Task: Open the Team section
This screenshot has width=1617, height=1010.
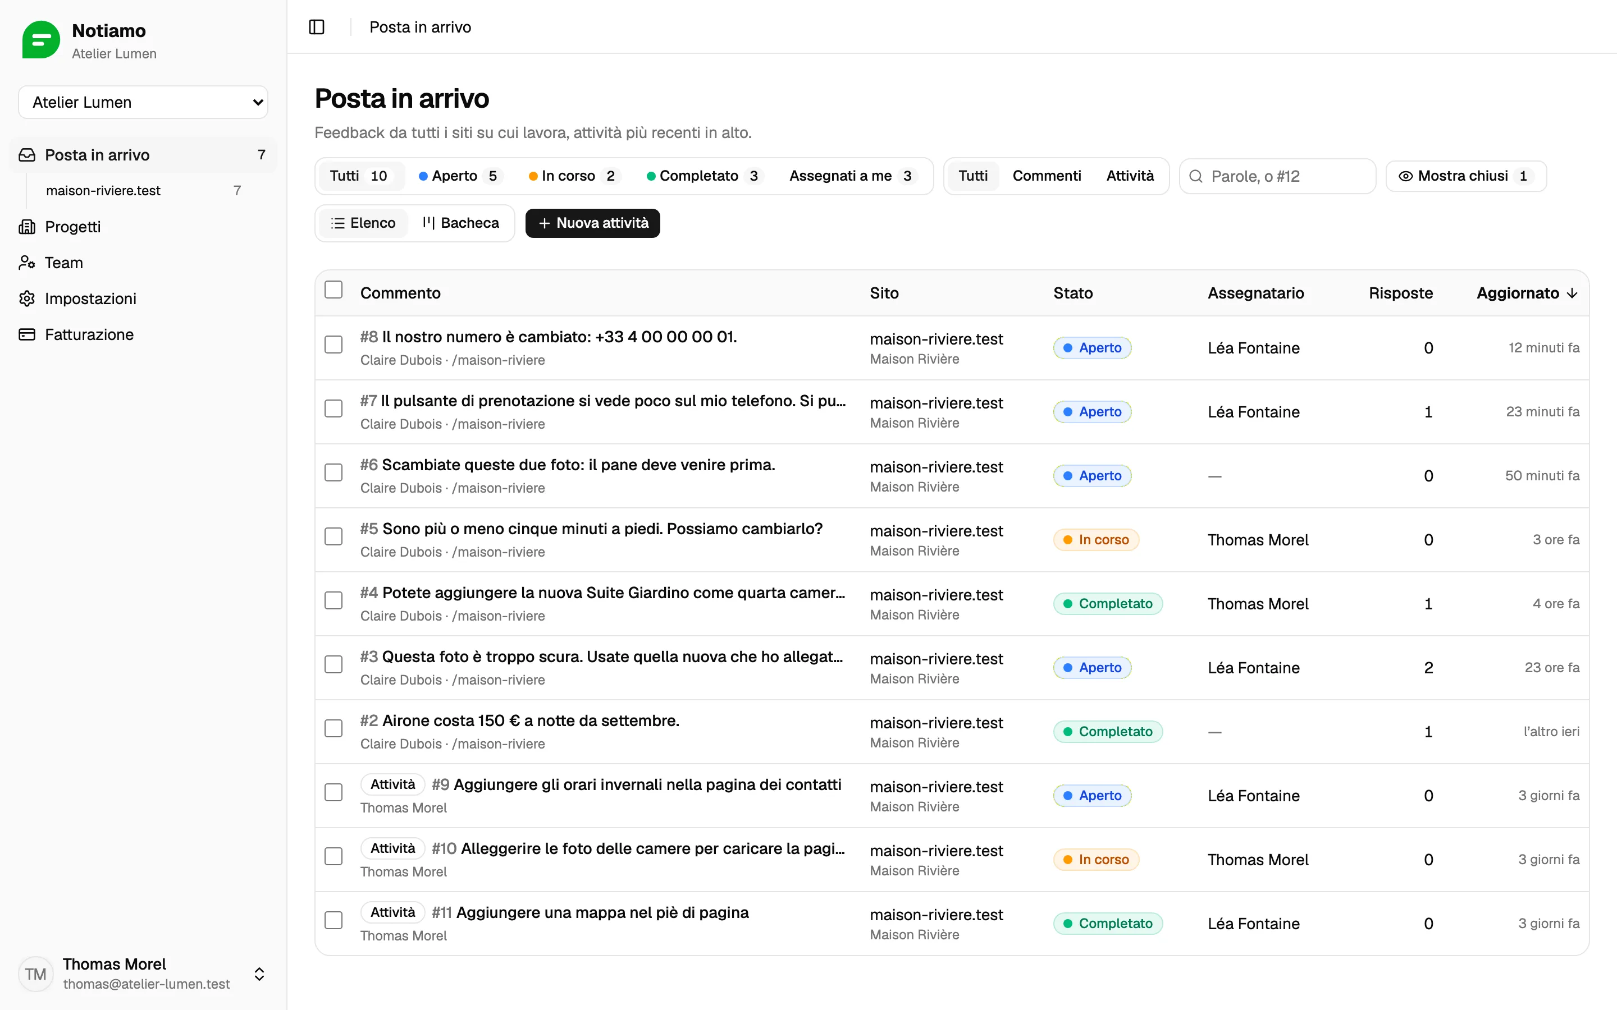Action: coord(143,263)
